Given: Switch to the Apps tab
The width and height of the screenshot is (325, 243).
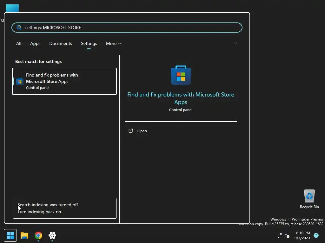Looking at the screenshot, I should tap(35, 43).
